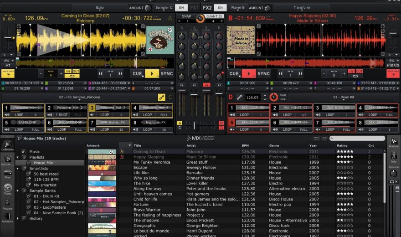Open the iTunes library sidebar icon

pos(7,188)
